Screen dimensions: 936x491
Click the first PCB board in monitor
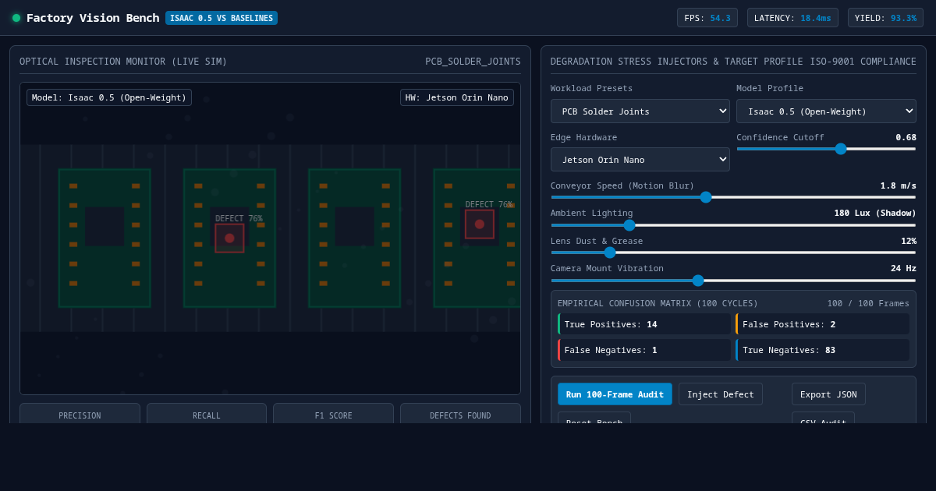tap(105, 238)
